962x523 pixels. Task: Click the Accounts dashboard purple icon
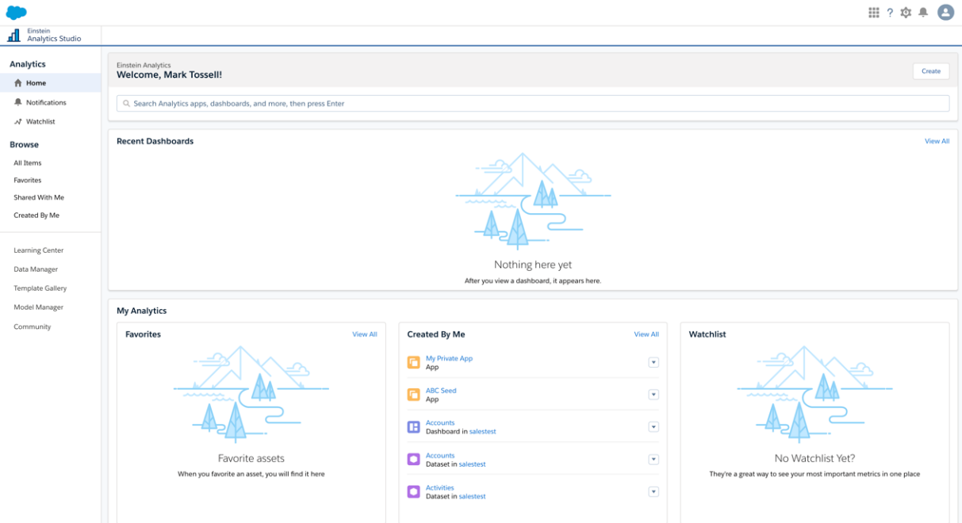pos(413,427)
